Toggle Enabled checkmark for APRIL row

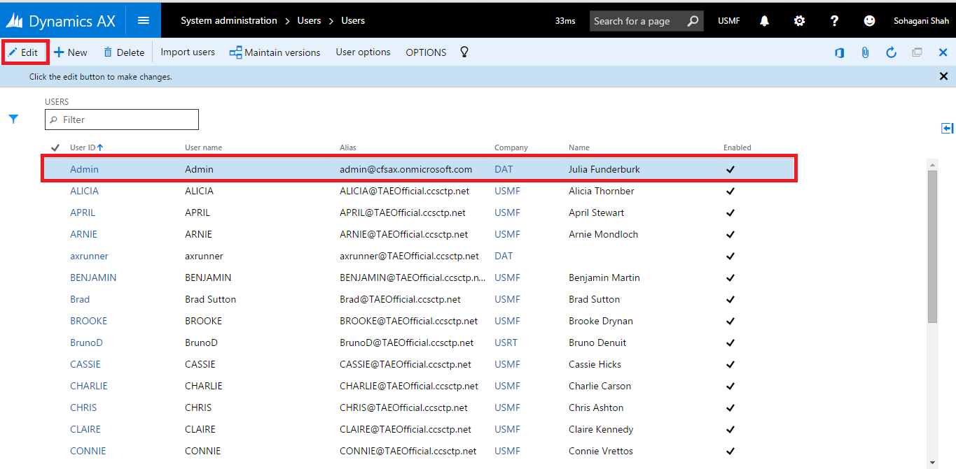coord(730,212)
